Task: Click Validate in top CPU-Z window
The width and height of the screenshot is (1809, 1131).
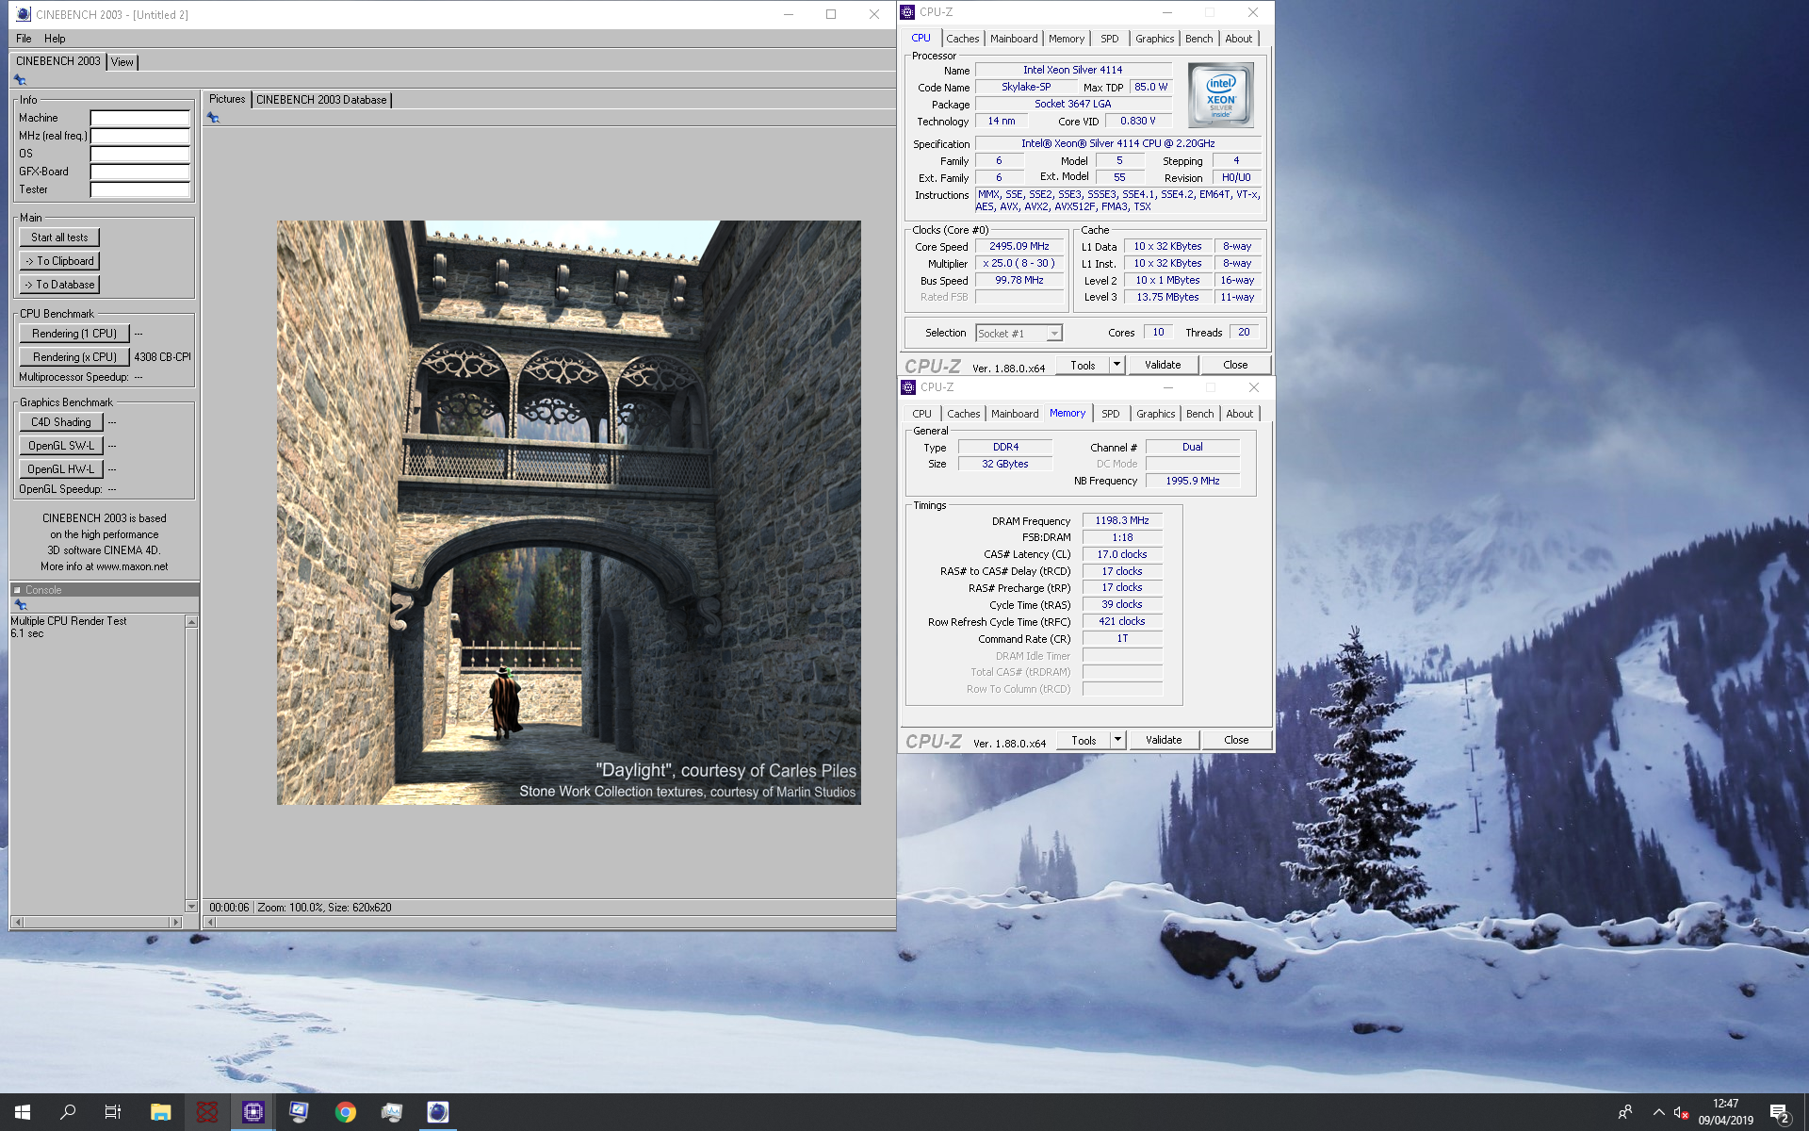Action: [x=1163, y=365]
